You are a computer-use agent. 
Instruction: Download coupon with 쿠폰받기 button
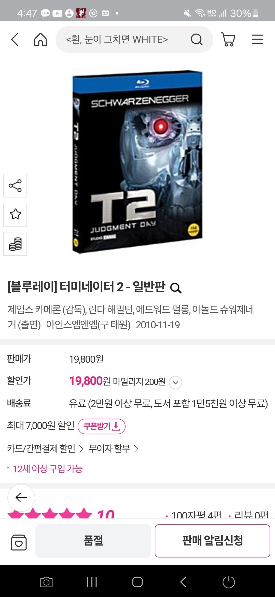pos(101,426)
